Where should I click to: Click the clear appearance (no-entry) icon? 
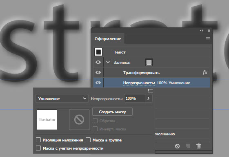[x=177, y=146]
